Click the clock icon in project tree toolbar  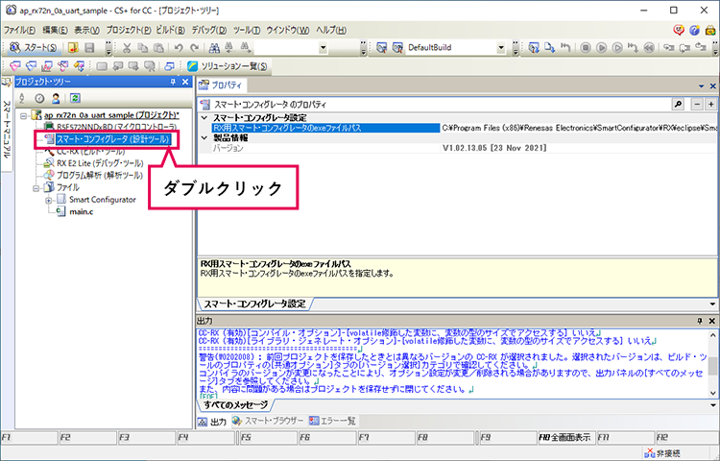39,98
